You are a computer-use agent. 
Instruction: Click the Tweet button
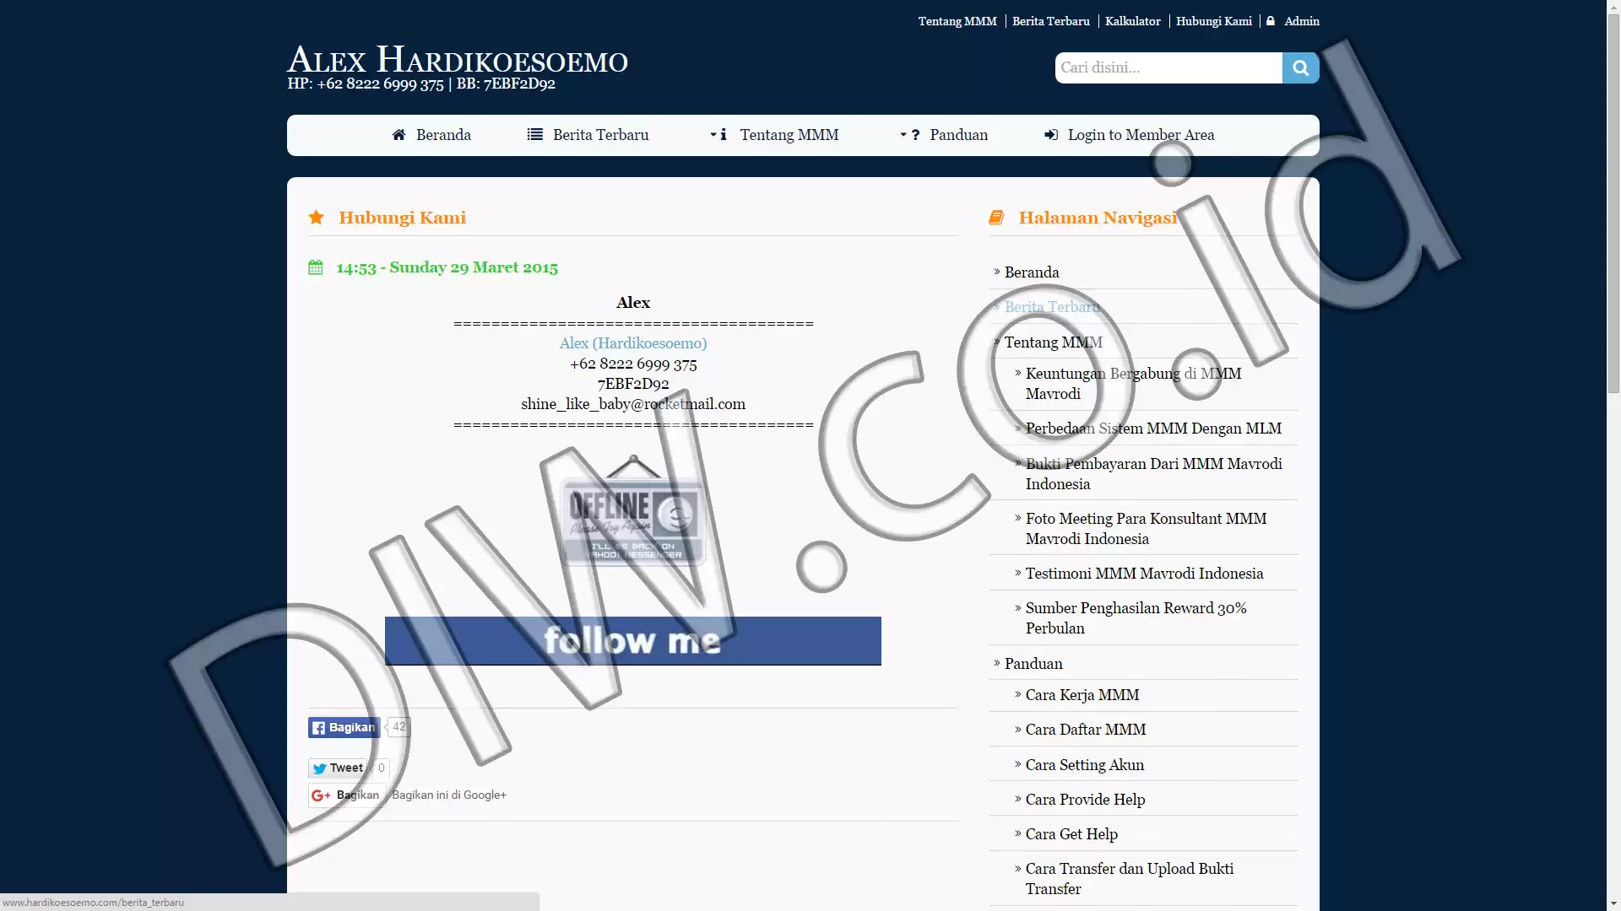pyautogui.click(x=338, y=768)
